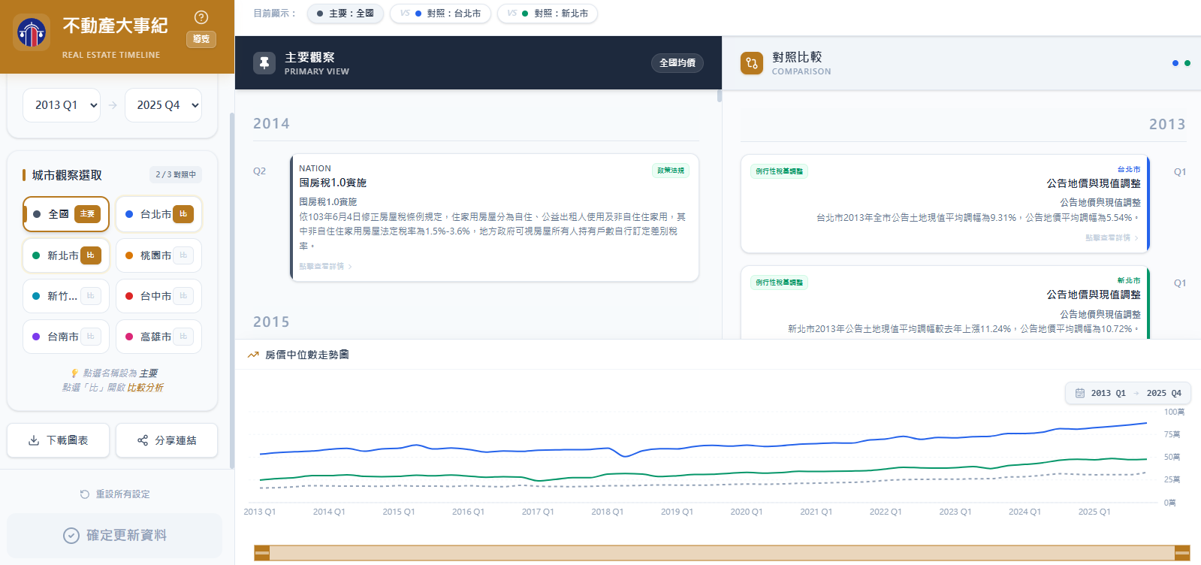Click the orange 對照比較 comparison icon

[x=751, y=63]
